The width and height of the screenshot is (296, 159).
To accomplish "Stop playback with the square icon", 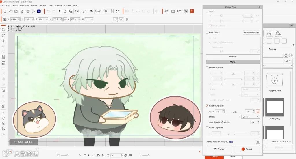I will tap(85, 156).
